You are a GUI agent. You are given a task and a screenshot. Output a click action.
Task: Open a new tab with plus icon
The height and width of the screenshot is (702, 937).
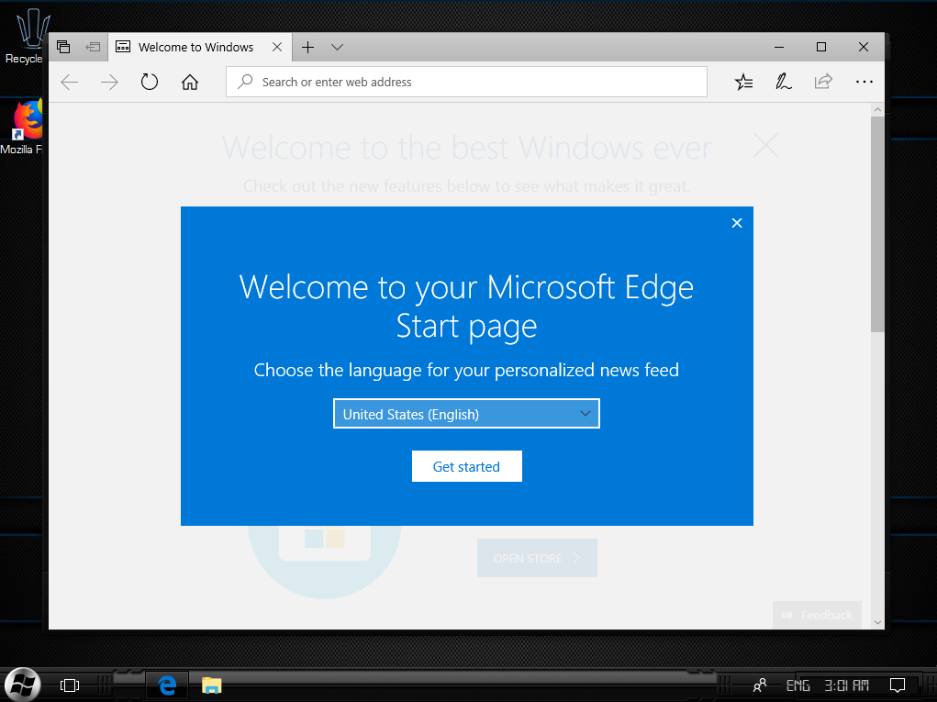coord(307,47)
